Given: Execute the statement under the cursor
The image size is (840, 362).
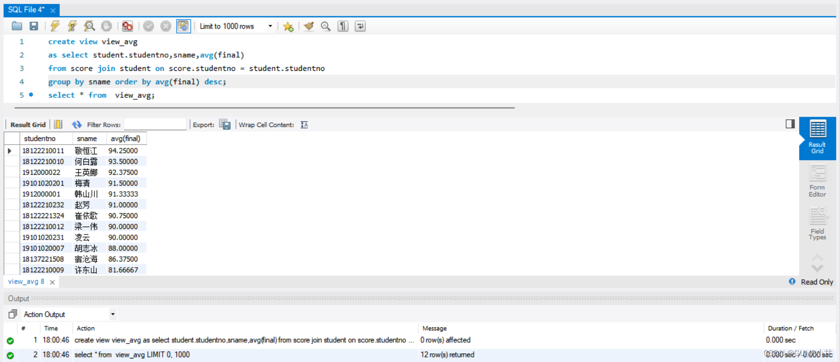Looking at the screenshot, I should click(x=72, y=26).
